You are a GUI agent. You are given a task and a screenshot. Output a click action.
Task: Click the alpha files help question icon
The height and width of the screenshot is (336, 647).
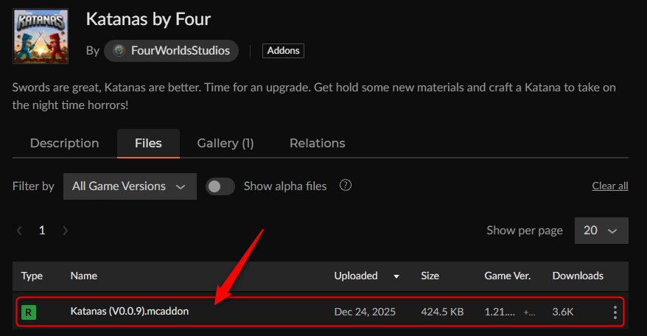(345, 186)
